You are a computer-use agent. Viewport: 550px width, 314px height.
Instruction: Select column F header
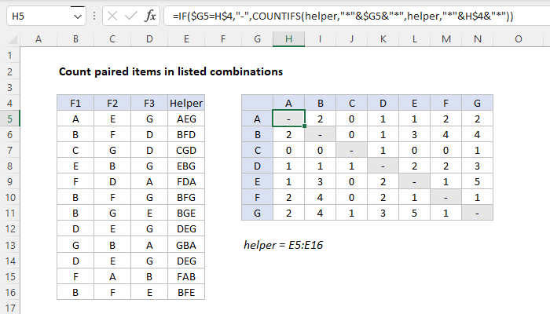[x=223, y=39]
